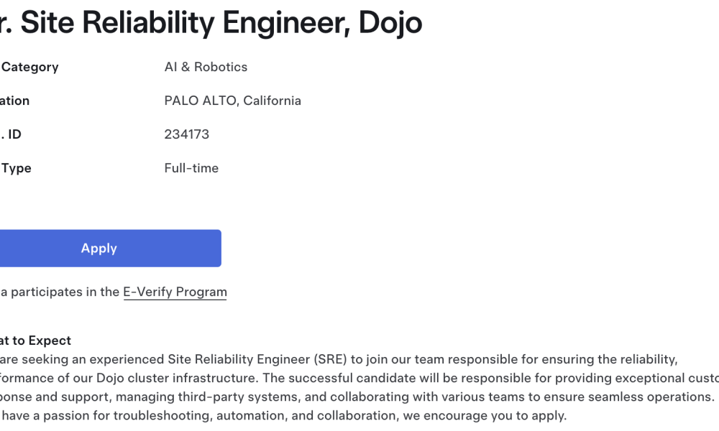Click the "participates in the" text before E-Verify

point(65,292)
